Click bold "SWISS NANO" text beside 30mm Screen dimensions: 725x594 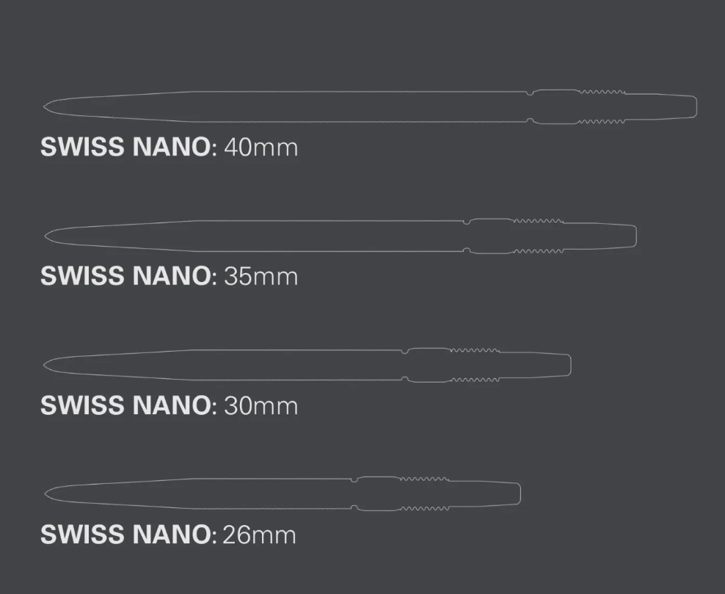click(126, 405)
